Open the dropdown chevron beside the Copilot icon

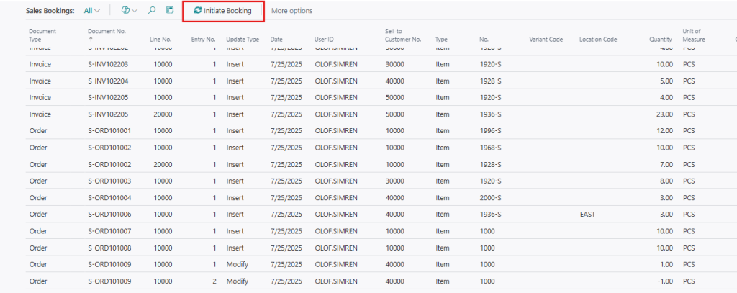pyautogui.click(x=135, y=11)
